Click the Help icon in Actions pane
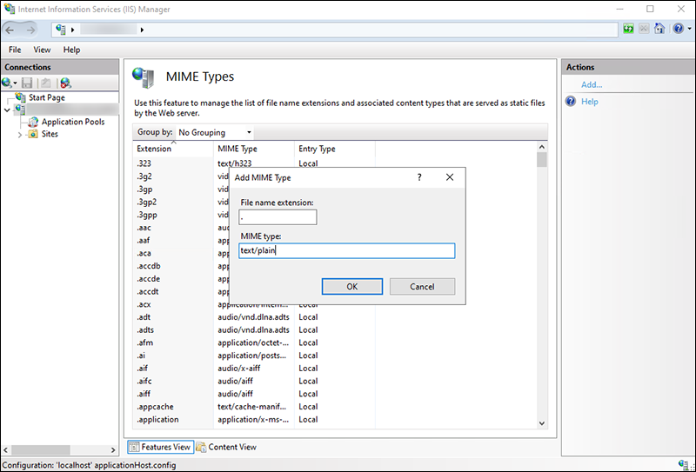The height and width of the screenshot is (472, 696). tap(571, 102)
